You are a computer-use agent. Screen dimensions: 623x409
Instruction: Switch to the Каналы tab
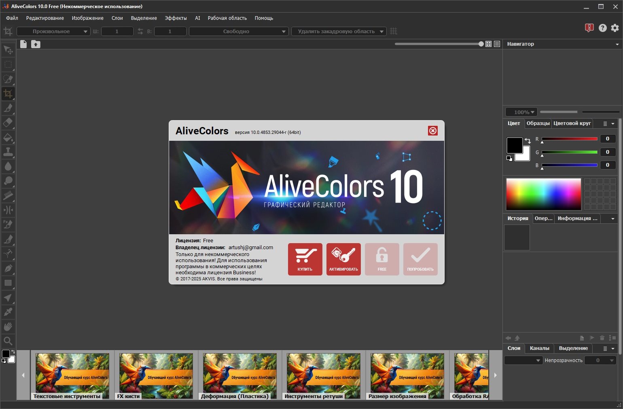tap(539, 348)
